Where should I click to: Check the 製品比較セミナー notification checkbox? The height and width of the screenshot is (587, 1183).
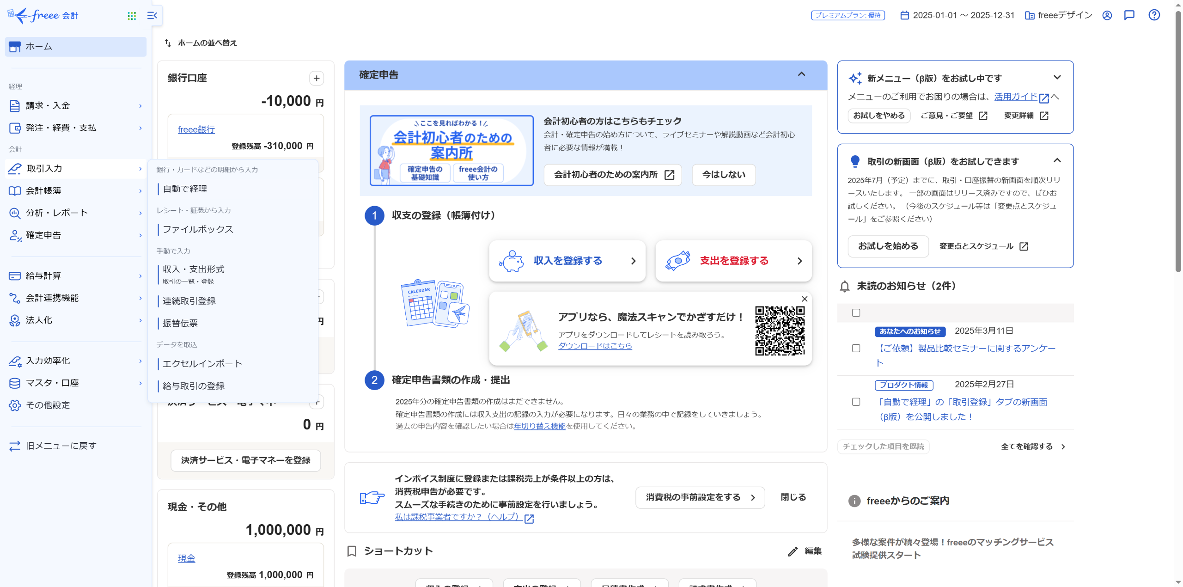click(856, 349)
